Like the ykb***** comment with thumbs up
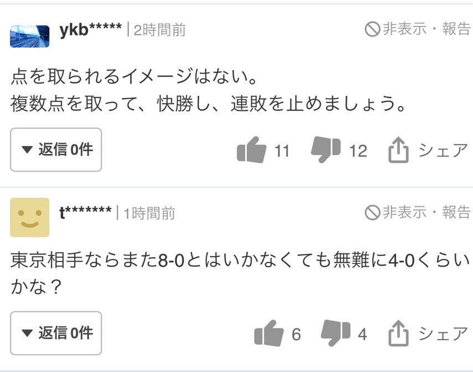Image resolution: width=473 pixels, height=372 pixels. coord(251,150)
